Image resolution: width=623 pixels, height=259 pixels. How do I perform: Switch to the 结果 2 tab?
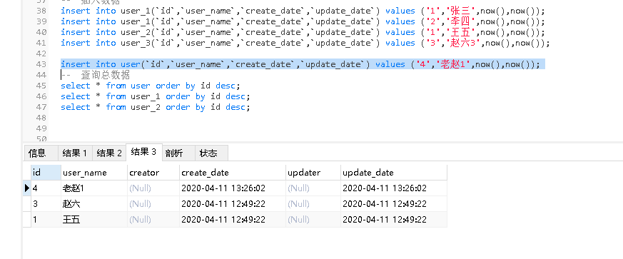click(109, 153)
